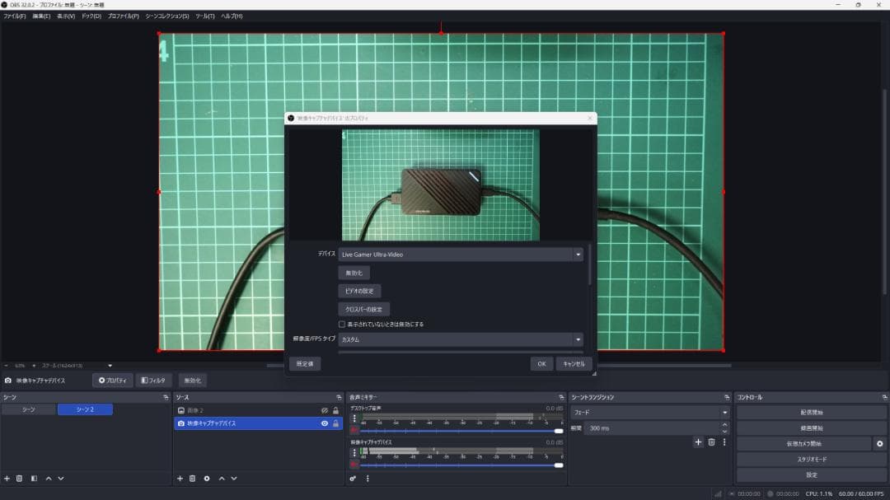
Task: Open advanced audio properties gears icon
Action: 353,478
